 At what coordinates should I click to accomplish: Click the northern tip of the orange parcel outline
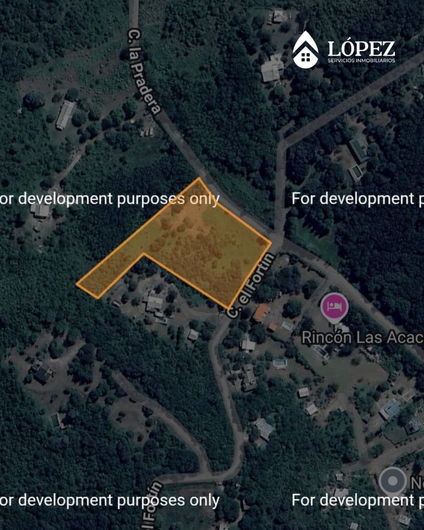pos(199,178)
